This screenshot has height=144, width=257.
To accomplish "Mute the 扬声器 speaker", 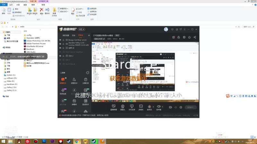I will click(158, 108).
